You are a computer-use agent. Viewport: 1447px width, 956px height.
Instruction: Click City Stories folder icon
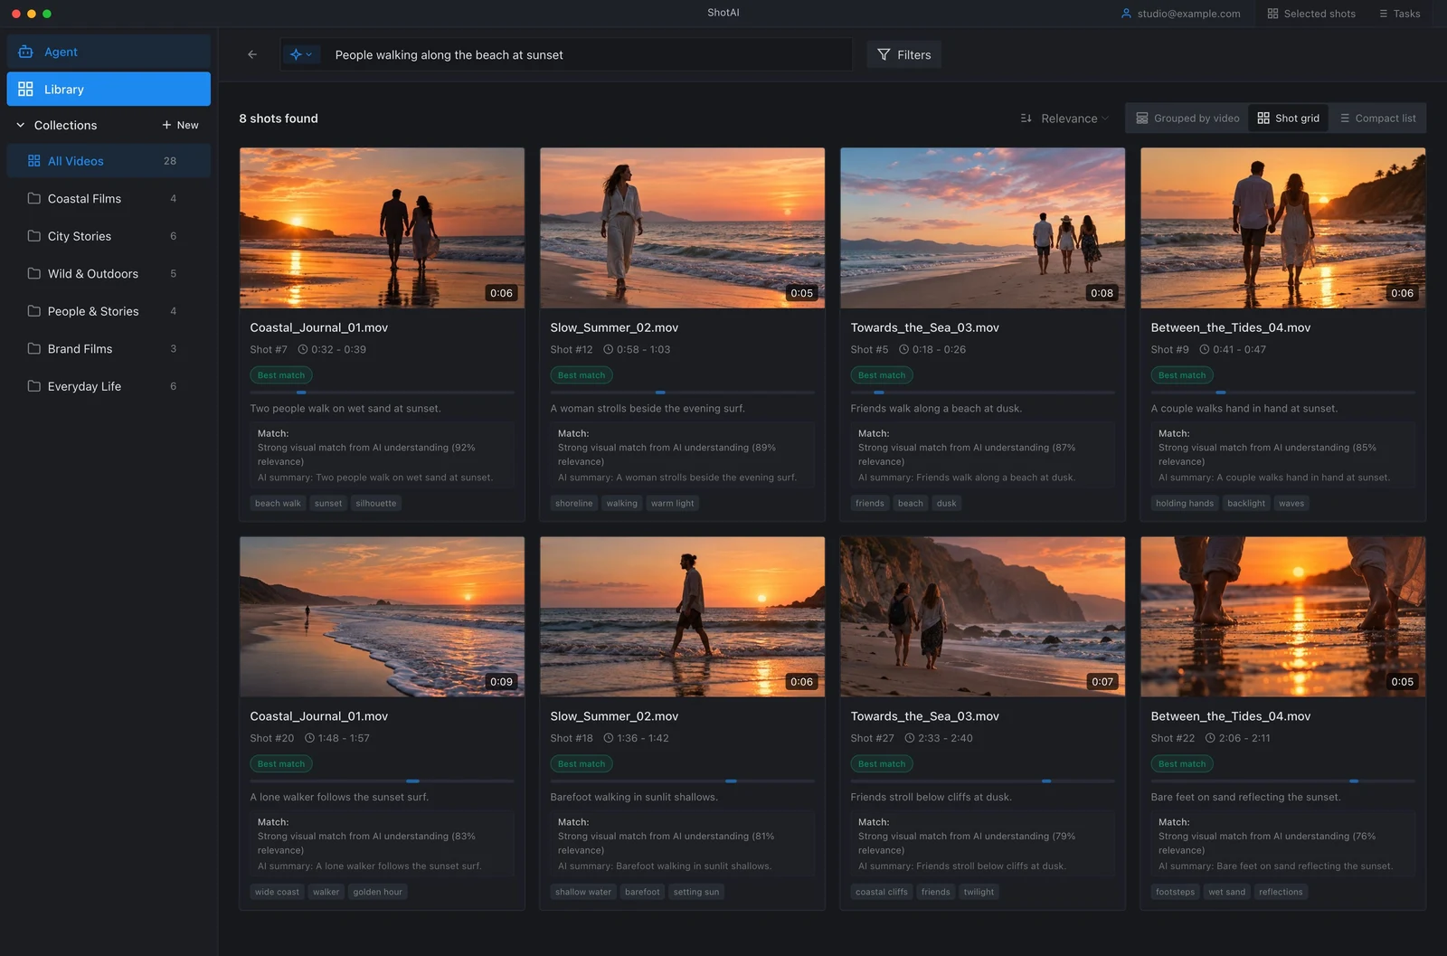click(34, 236)
